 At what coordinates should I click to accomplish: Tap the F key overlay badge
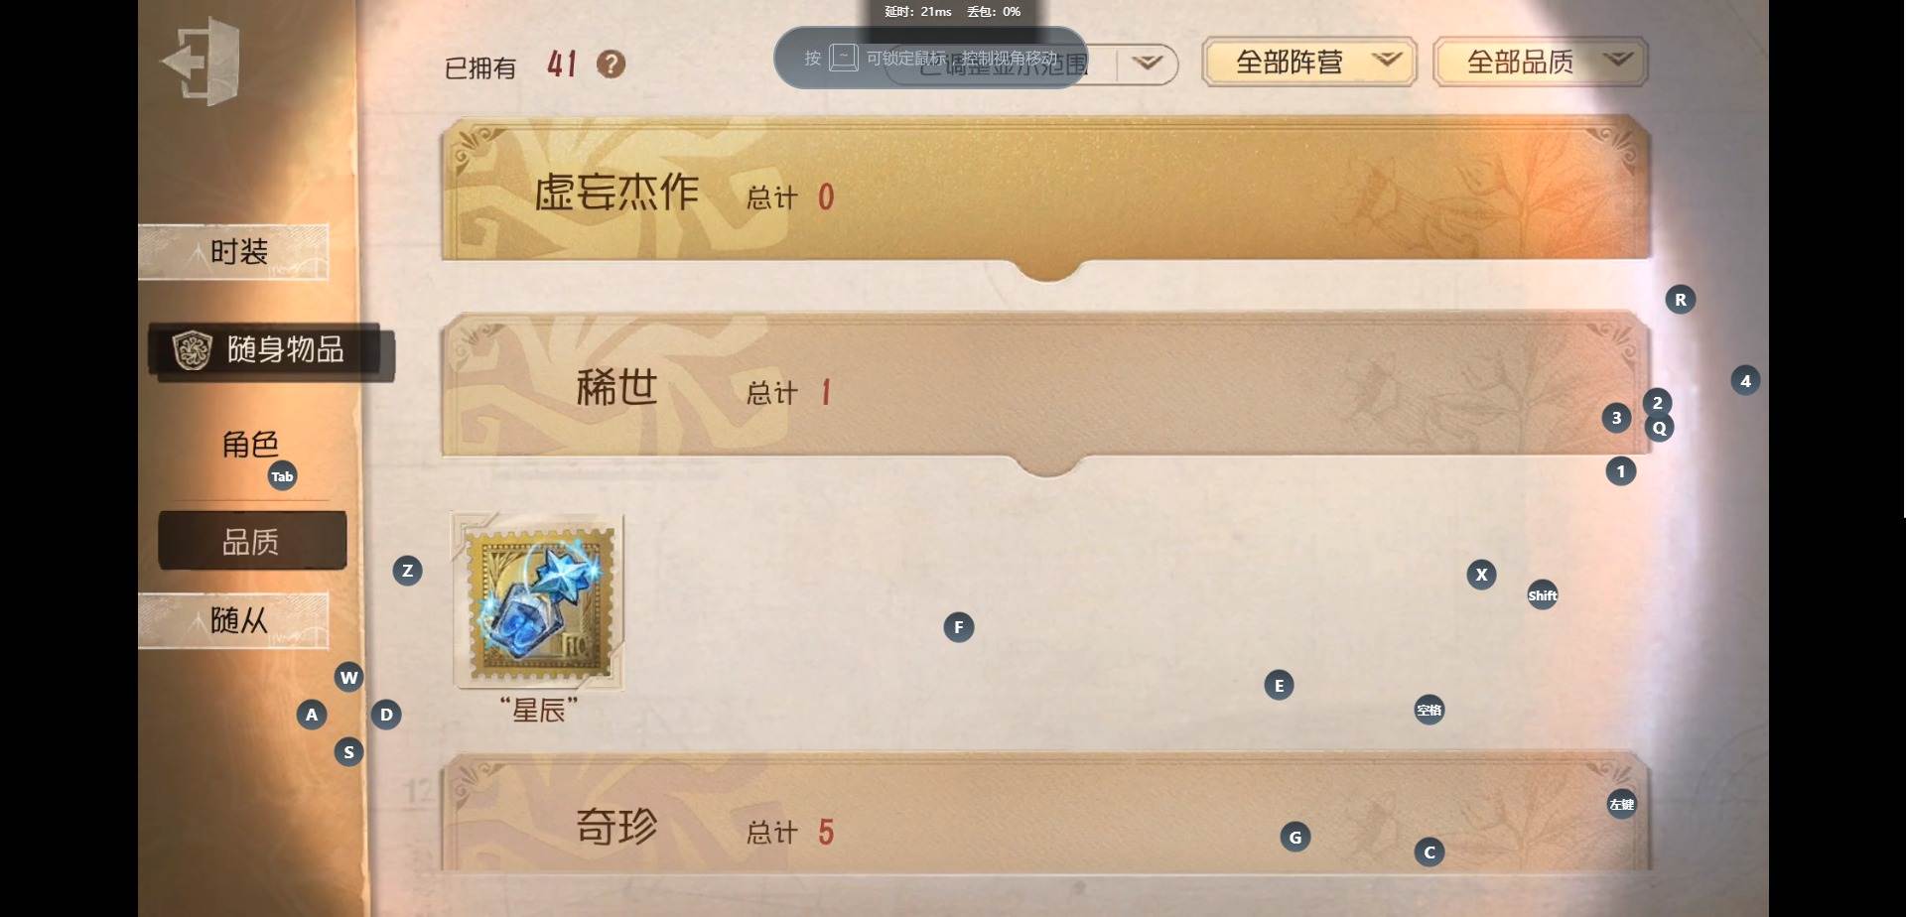pyautogui.click(x=958, y=627)
